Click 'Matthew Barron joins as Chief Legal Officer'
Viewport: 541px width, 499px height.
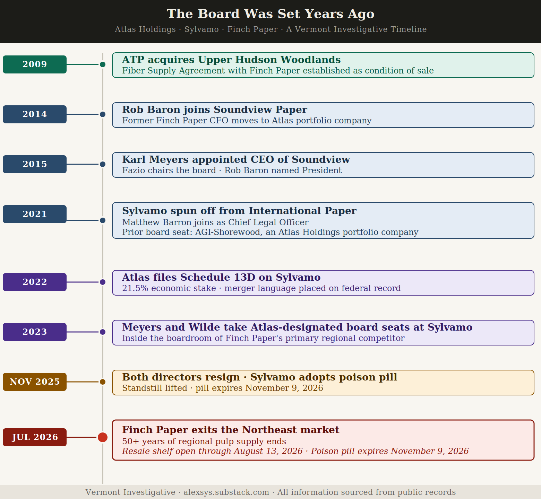tap(215, 222)
